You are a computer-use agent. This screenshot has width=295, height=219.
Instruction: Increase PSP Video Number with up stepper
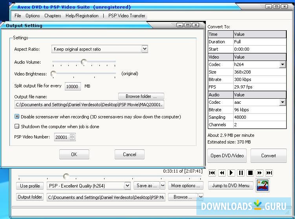72,135
